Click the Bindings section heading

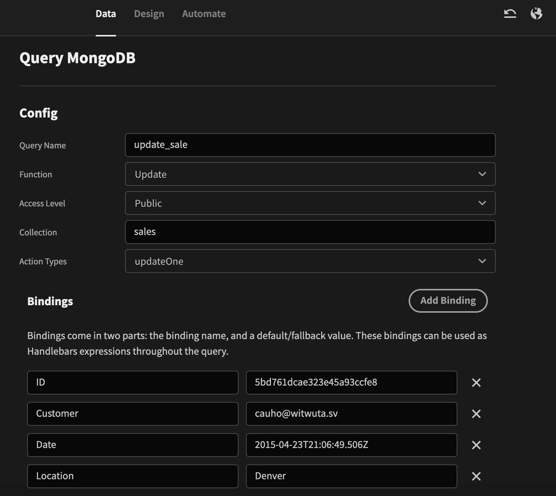click(50, 301)
